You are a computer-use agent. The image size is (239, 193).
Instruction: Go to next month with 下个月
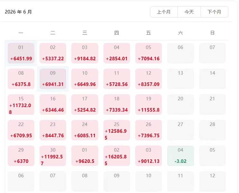214,12
